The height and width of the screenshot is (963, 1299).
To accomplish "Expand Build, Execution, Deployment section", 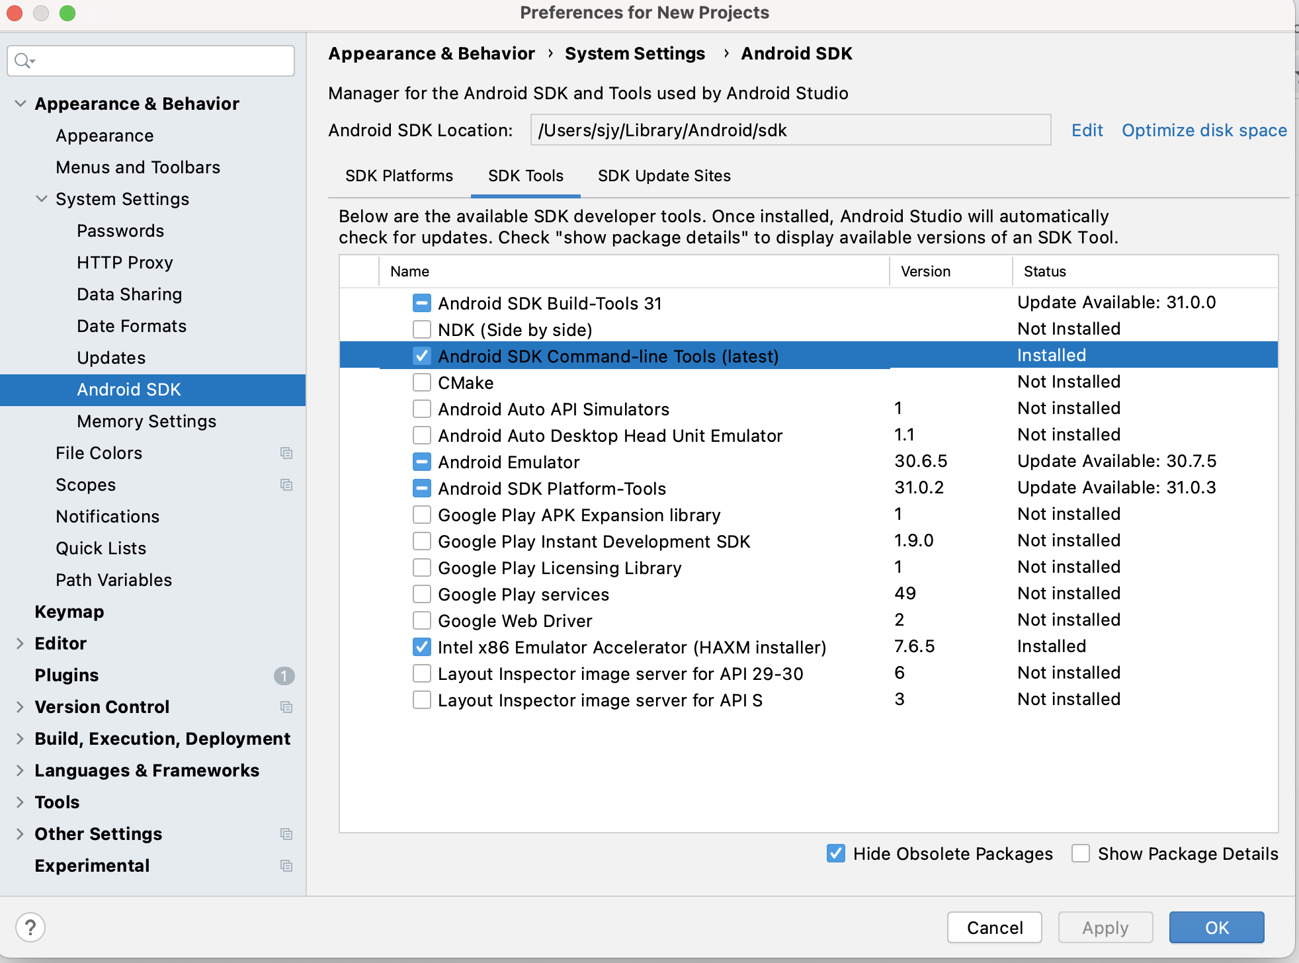I will [21, 739].
